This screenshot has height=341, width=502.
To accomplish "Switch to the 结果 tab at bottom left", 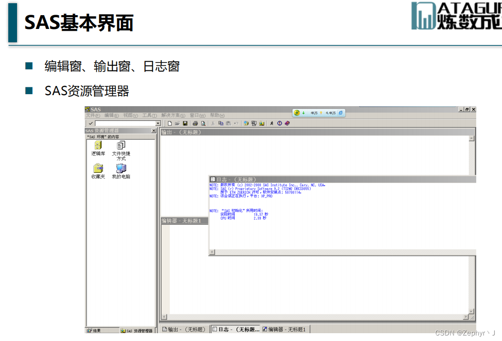I will pyautogui.click(x=102, y=330).
